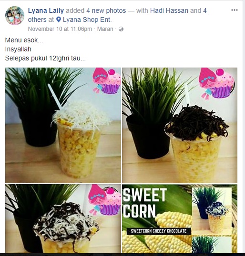Click the Maran location link

pyautogui.click(x=105, y=29)
